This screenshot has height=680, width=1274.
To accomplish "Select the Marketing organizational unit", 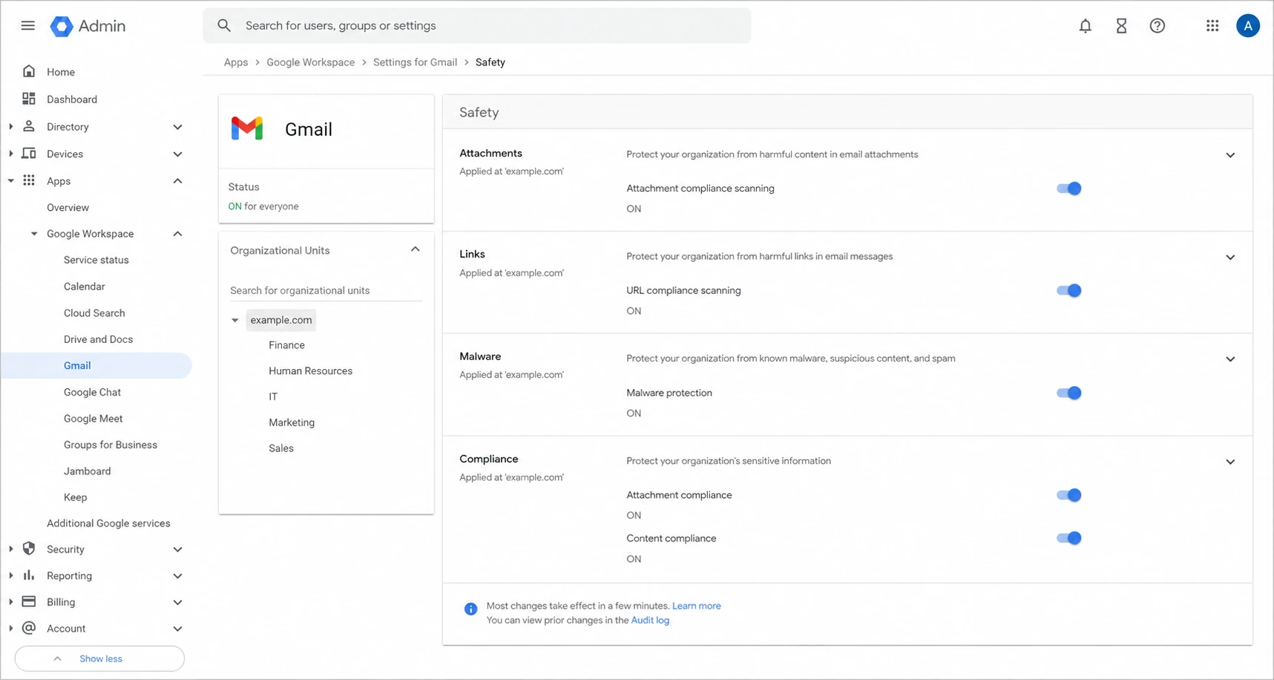I will tap(292, 422).
